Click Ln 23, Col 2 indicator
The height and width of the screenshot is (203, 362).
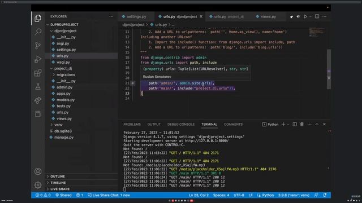[199, 195]
